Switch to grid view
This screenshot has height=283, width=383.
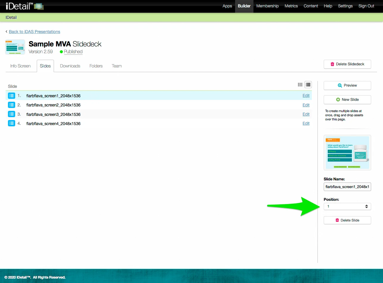(x=300, y=85)
